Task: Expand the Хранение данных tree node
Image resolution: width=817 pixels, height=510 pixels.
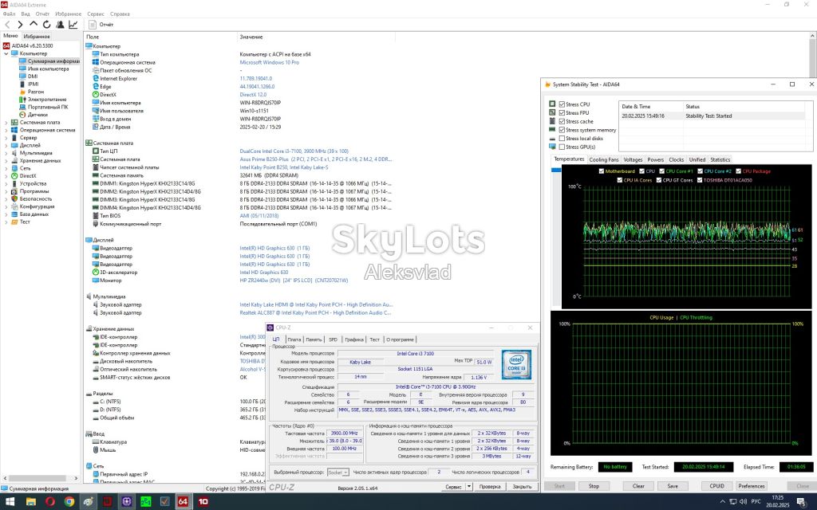Action: [6, 161]
